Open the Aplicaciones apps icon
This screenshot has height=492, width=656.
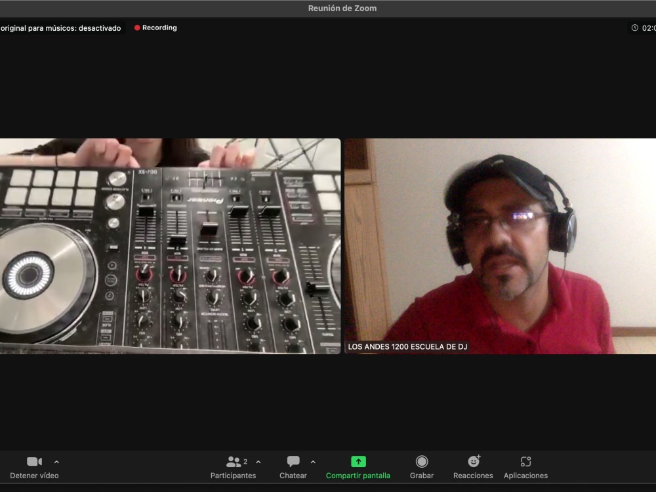525,461
